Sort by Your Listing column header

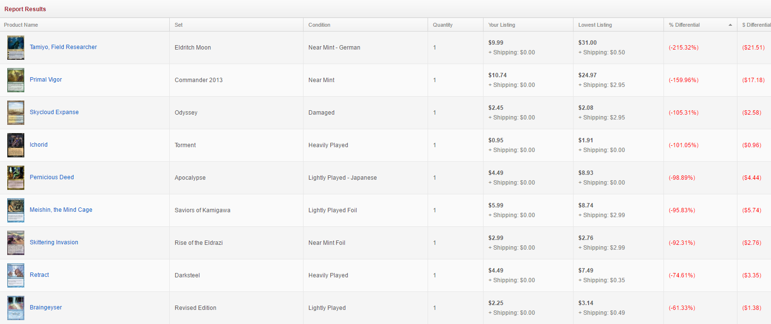(x=502, y=25)
